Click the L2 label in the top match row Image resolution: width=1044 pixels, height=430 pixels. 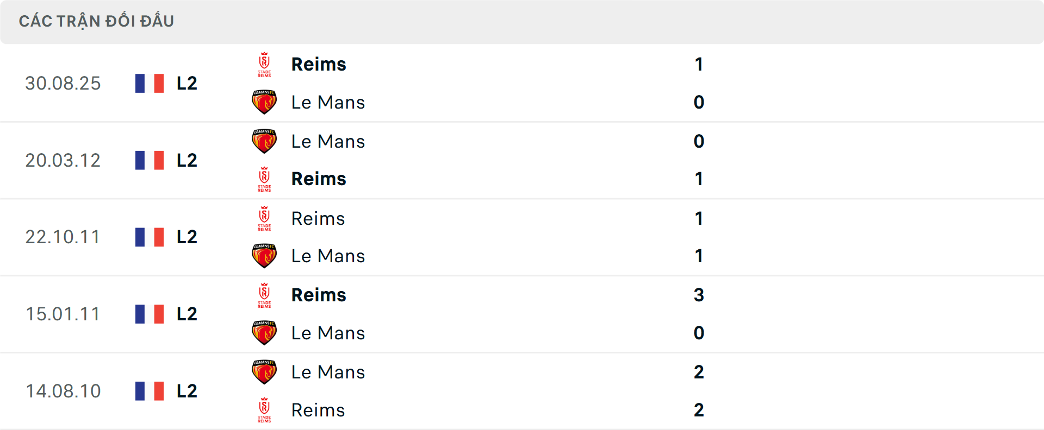[x=186, y=83]
